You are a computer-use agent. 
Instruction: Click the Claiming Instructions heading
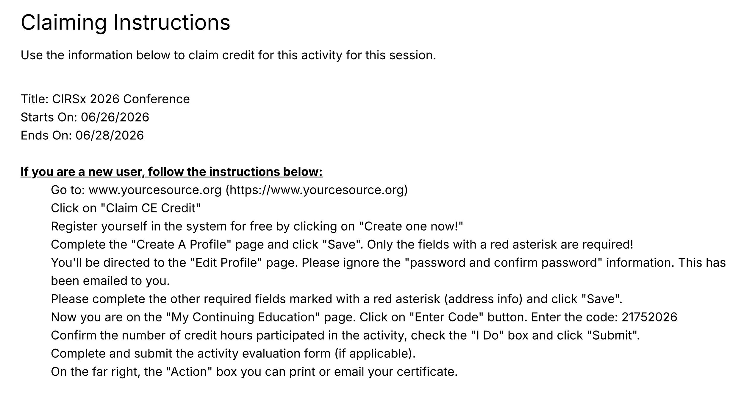(x=125, y=23)
